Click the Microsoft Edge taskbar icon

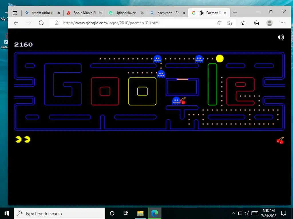point(155,213)
